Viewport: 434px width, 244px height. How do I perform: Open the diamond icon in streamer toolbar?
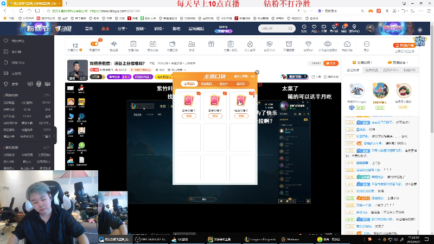point(308,44)
